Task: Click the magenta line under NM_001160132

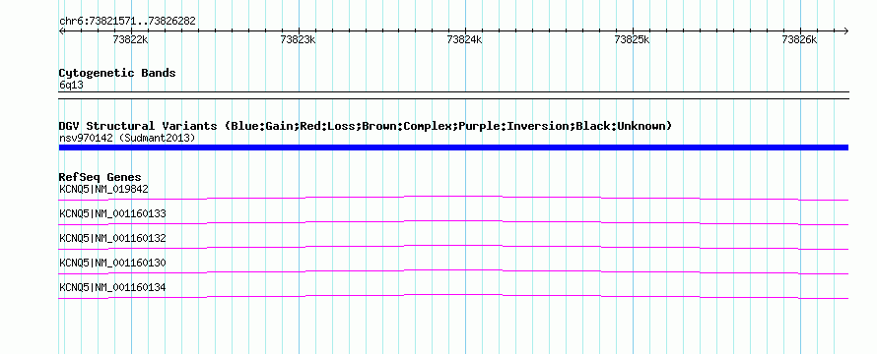Action: [x=453, y=247]
